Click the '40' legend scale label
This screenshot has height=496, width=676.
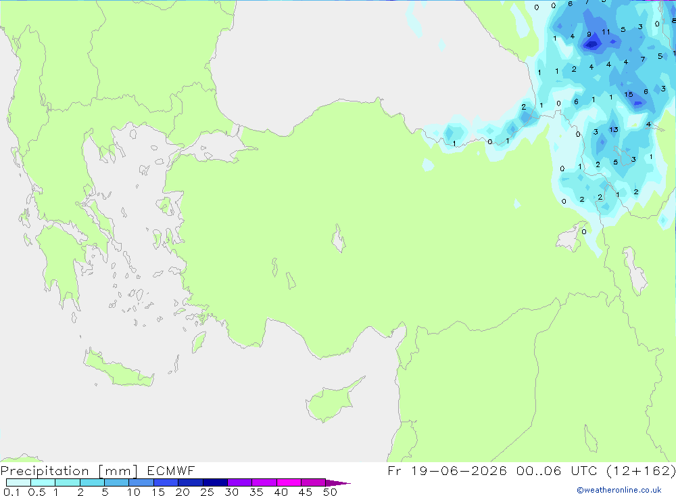[281, 492]
